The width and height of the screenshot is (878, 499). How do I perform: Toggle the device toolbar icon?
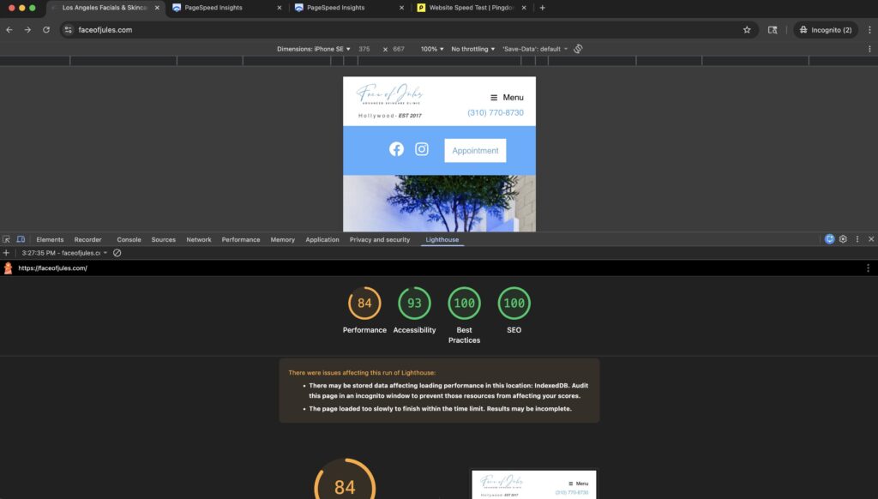pyautogui.click(x=21, y=239)
